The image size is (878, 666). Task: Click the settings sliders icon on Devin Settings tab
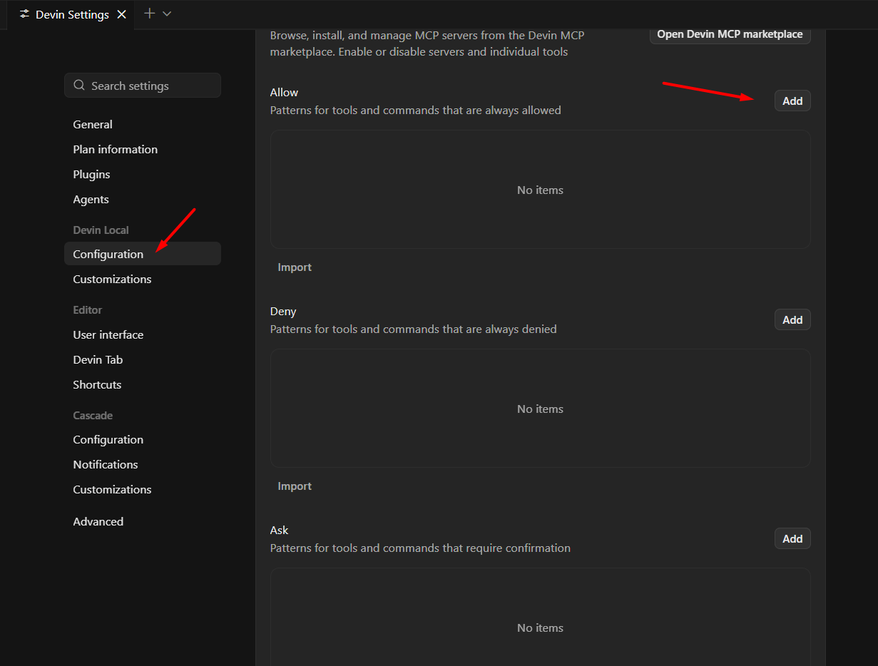(x=25, y=14)
